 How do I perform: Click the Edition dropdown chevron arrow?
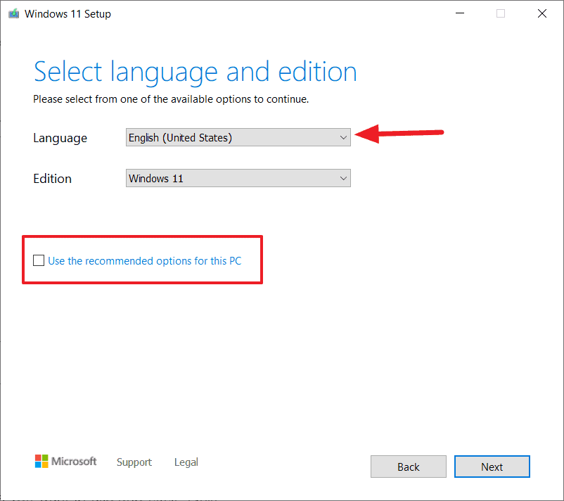(343, 178)
